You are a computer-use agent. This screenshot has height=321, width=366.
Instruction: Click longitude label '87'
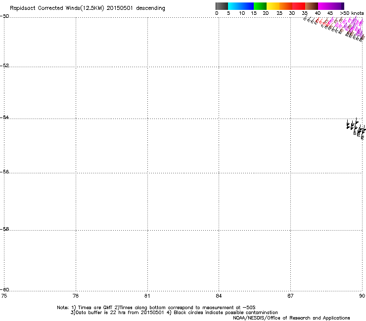[x=290, y=296]
